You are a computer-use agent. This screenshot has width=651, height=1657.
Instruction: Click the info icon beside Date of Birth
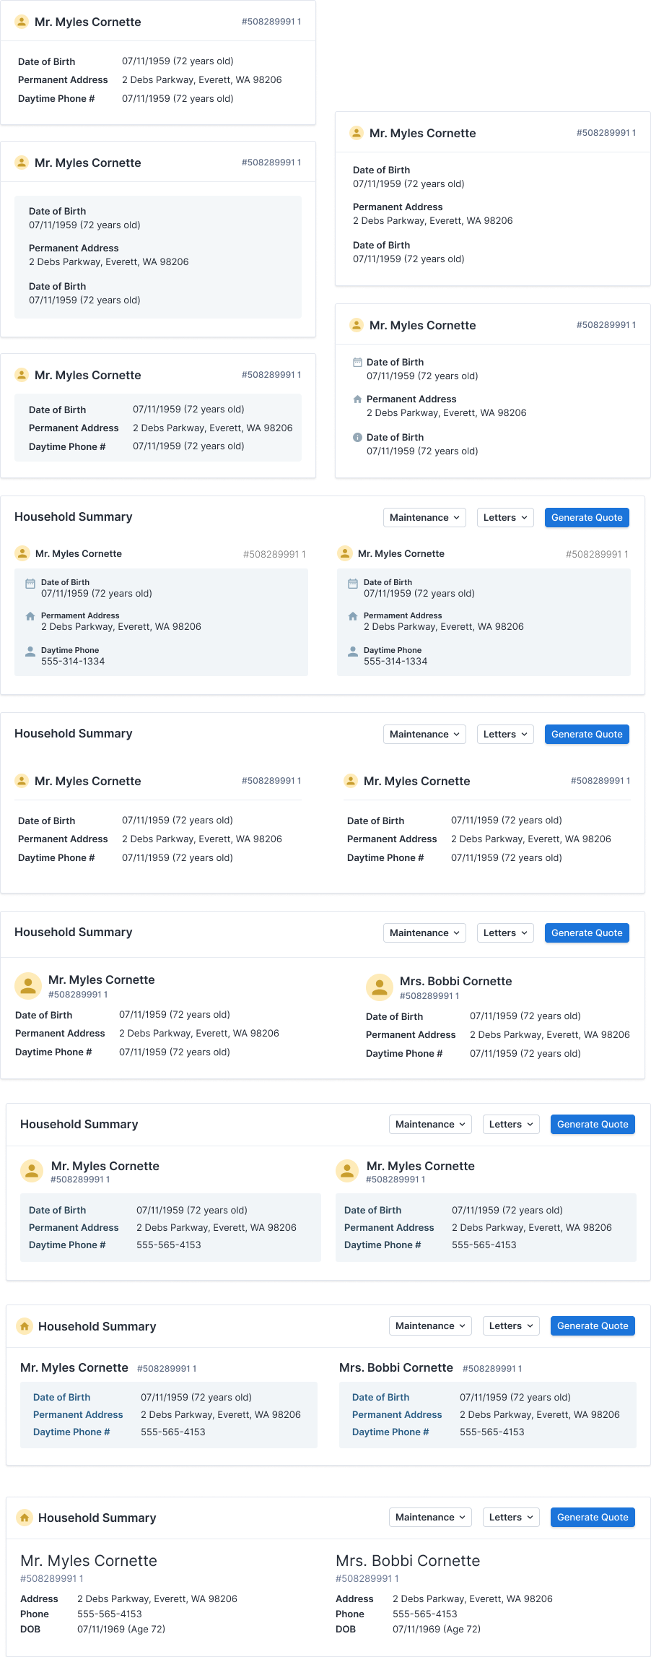point(357,437)
